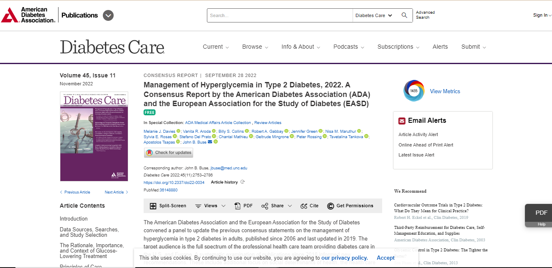Open the Share icon for this article

265,206
